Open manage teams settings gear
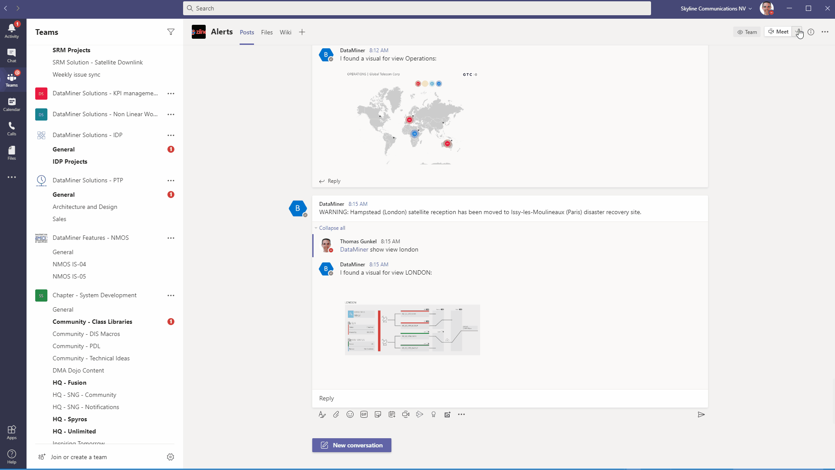The image size is (835, 470). (170, 457)
